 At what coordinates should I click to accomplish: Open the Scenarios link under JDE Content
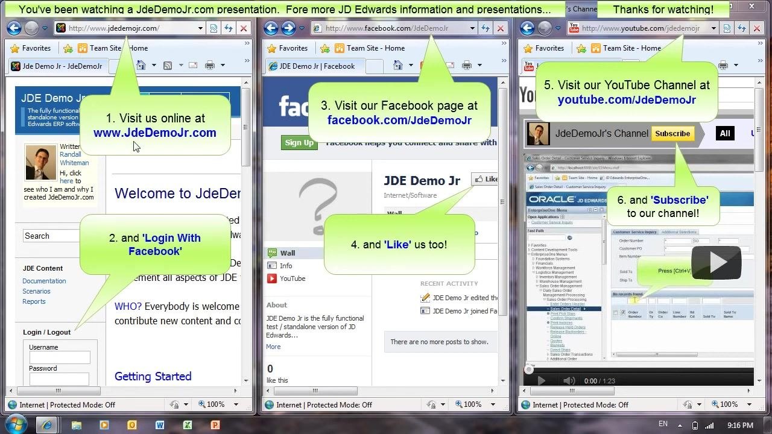36,291
